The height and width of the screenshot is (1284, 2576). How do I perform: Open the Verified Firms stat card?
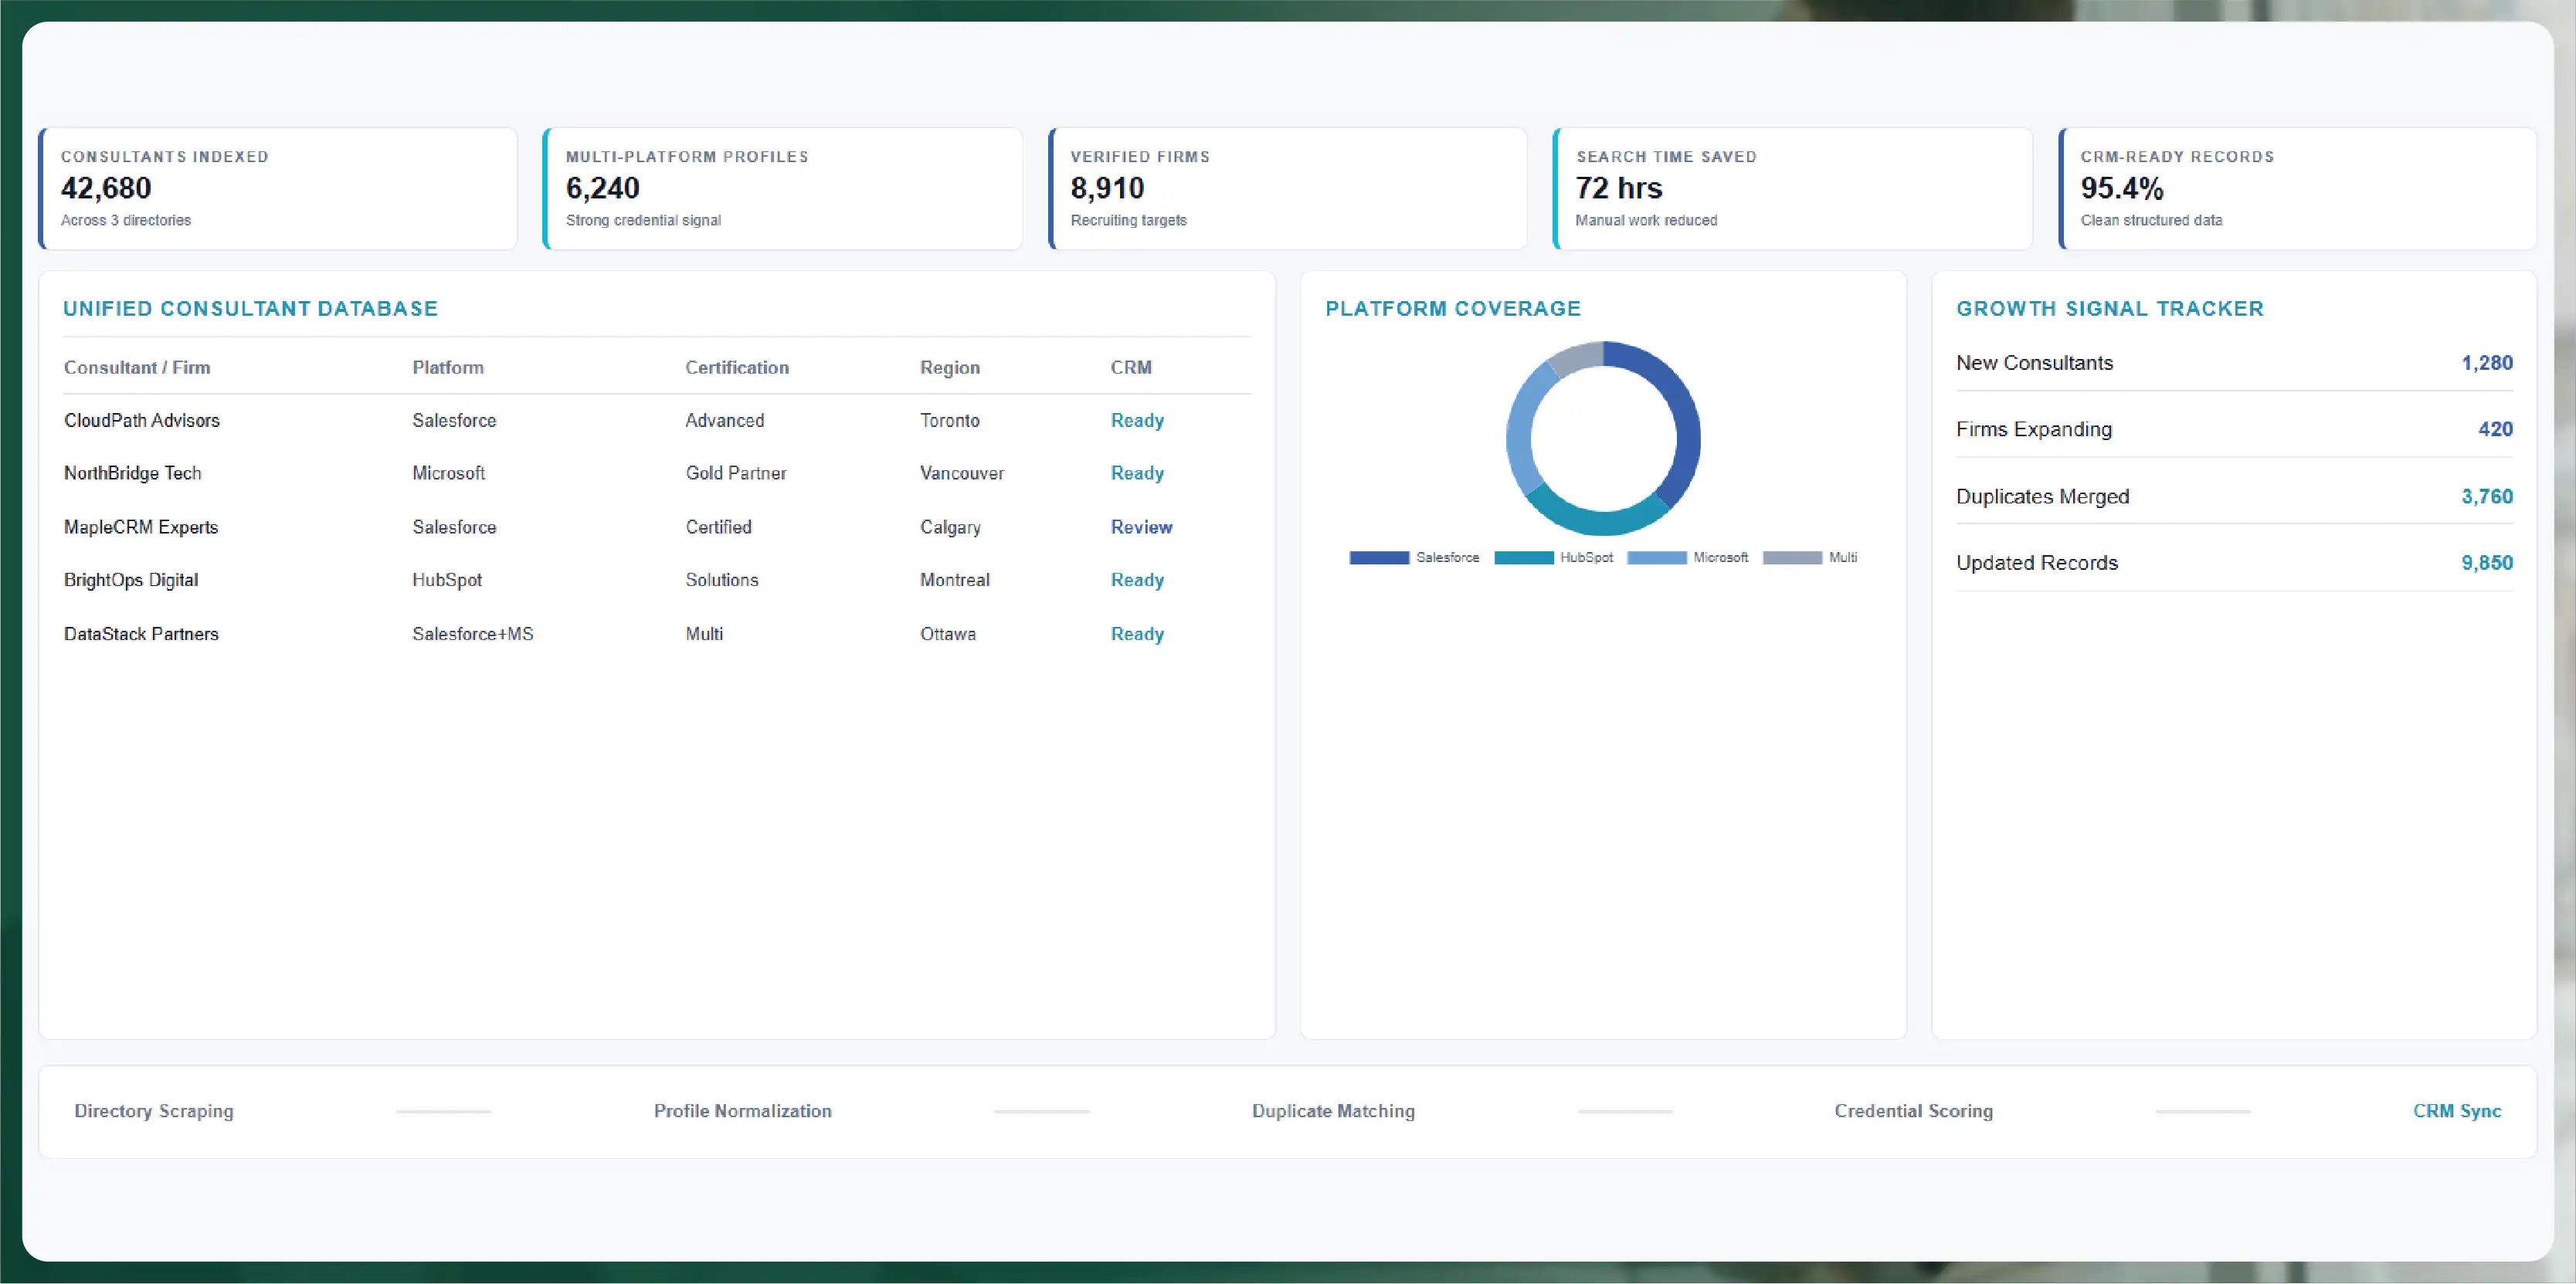pyautogui.click(x=1288, y=188)
